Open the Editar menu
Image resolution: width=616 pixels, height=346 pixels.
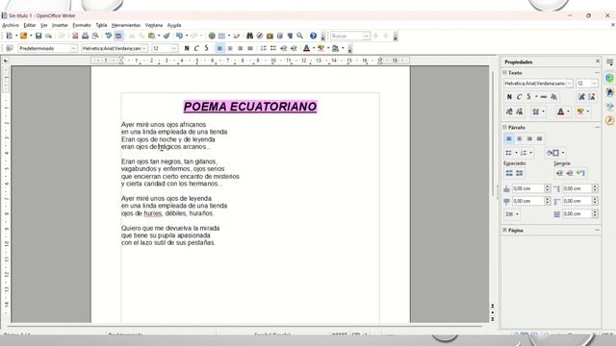30,25
